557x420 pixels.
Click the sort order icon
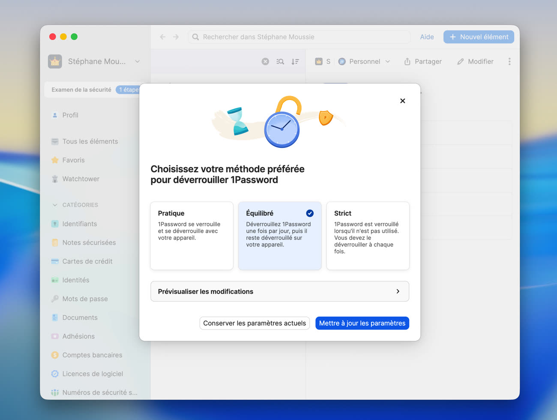tap(295, 61)
